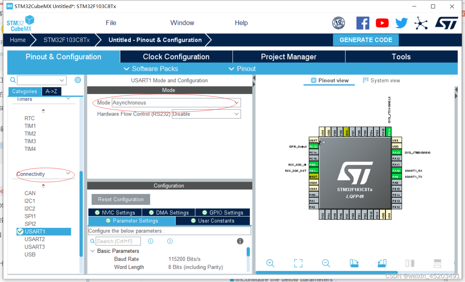Click the grayed horizontal split view icon

click(x=438, y=263)
